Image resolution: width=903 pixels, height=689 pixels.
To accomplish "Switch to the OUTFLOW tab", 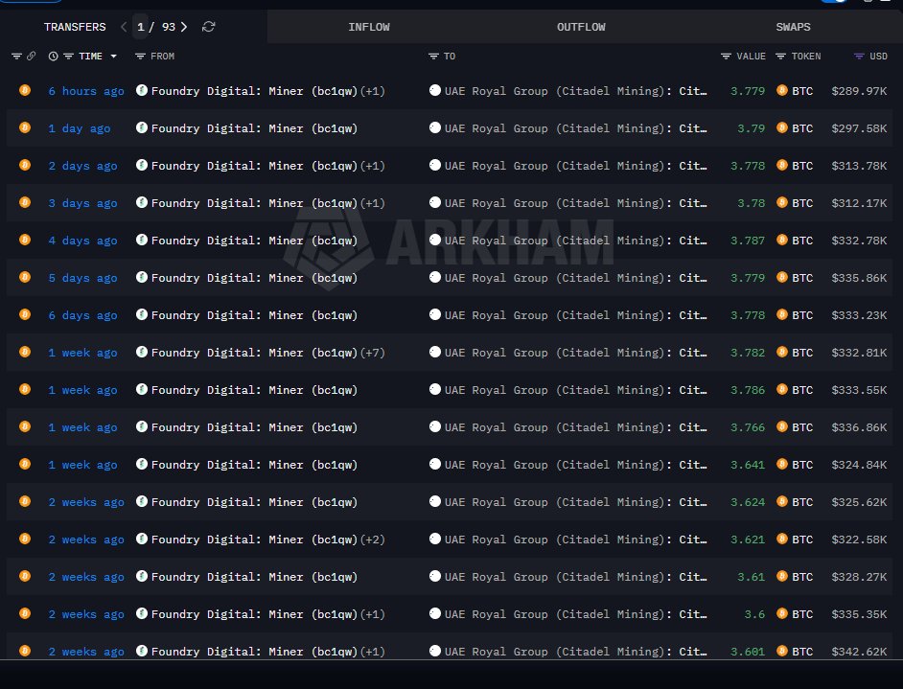I will (x=581, y=27).
